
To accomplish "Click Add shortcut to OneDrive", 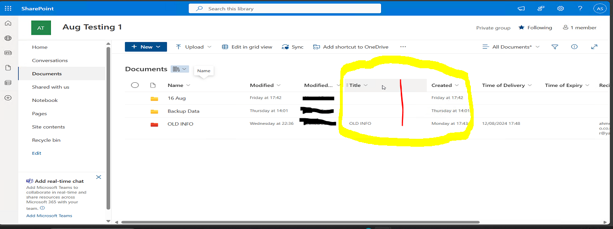I will (351, 47).
